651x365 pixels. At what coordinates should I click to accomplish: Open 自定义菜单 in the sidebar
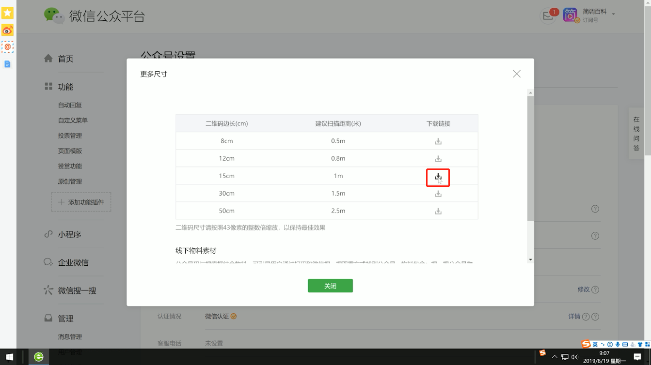(73, 120)
